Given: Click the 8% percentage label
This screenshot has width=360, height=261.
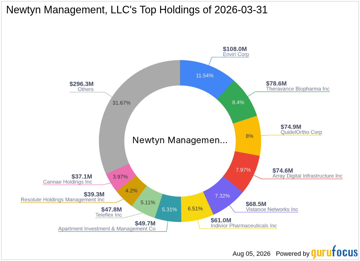Looking at the screenshot, I should click(x=250, y=136).
